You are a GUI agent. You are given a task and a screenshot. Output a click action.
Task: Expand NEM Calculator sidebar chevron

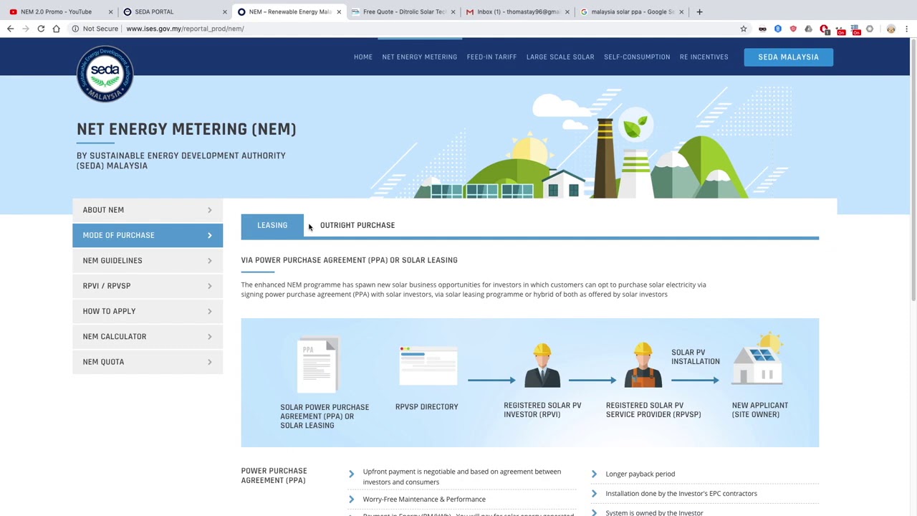tap(210, 337)
